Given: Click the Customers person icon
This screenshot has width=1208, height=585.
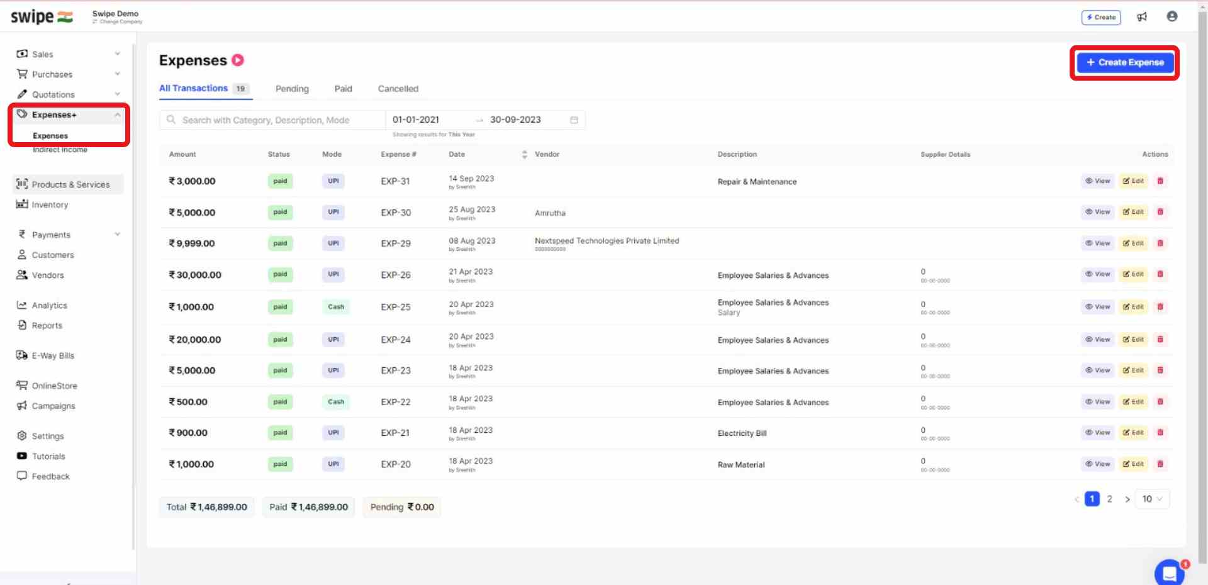Looking at the screenshot, I should tap(22, 254).
